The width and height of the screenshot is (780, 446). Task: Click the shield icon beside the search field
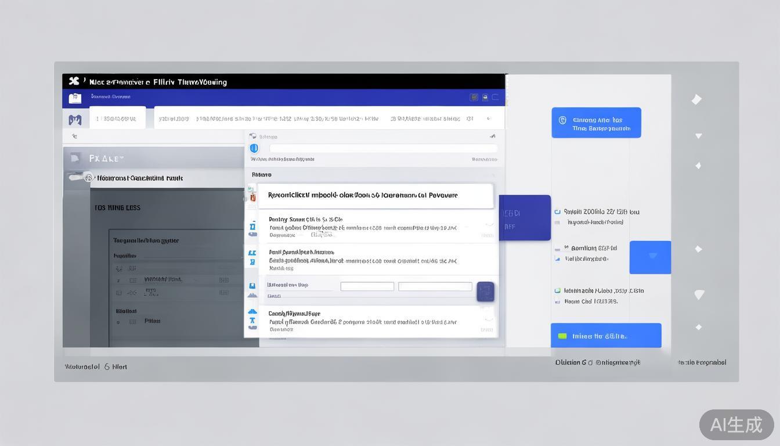click(254, 148)
